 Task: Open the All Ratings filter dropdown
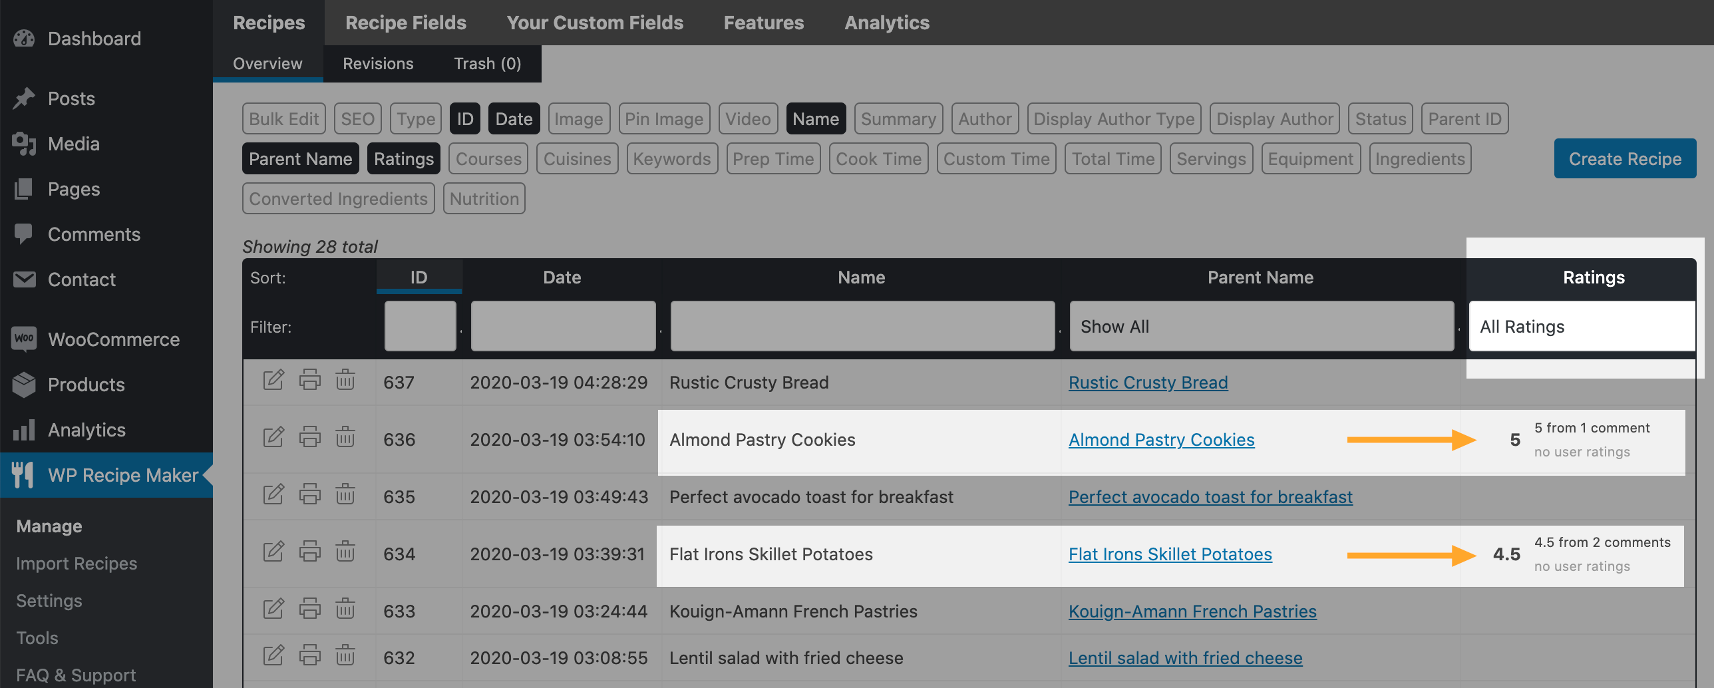[1581, 327]
